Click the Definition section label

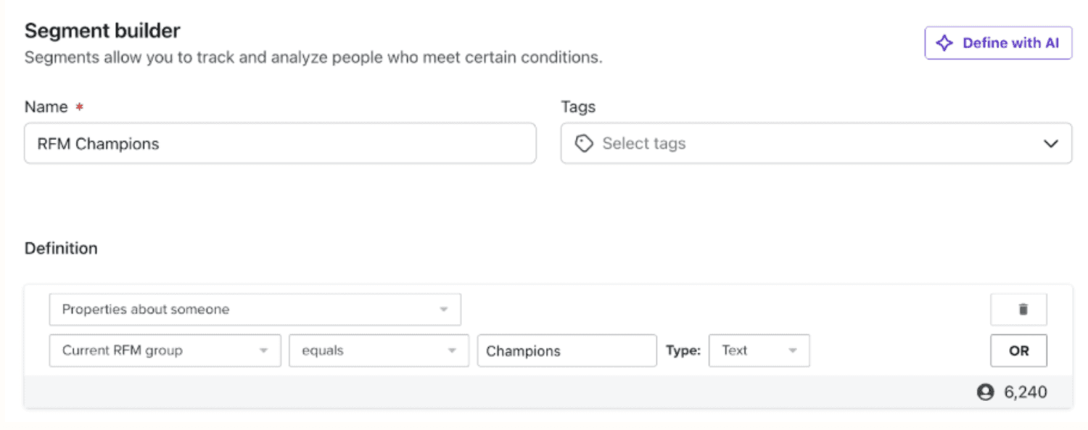coord(61,248)
